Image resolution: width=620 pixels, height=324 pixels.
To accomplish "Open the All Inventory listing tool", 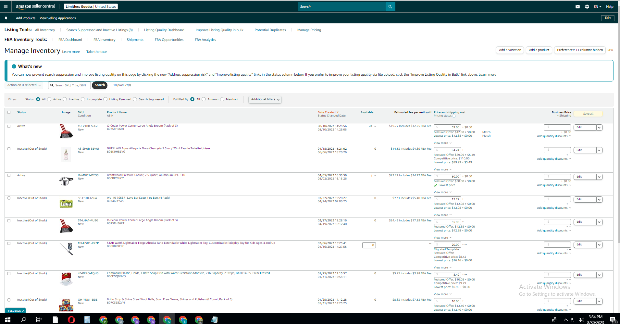I will tap(45, 30).
